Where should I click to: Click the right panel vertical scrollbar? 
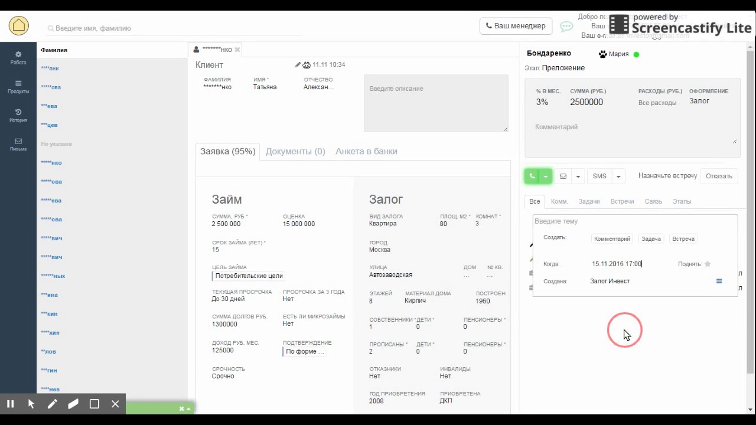pos(750,212)
